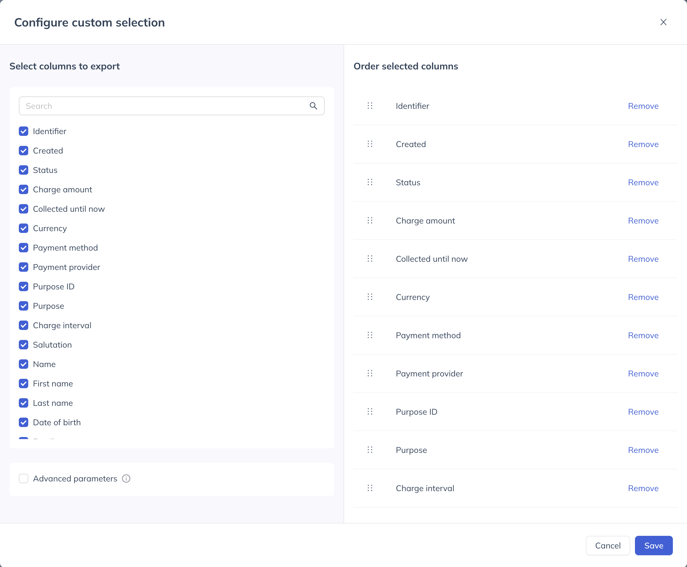Uncheck the Name checkbox

tap(24, 364)
